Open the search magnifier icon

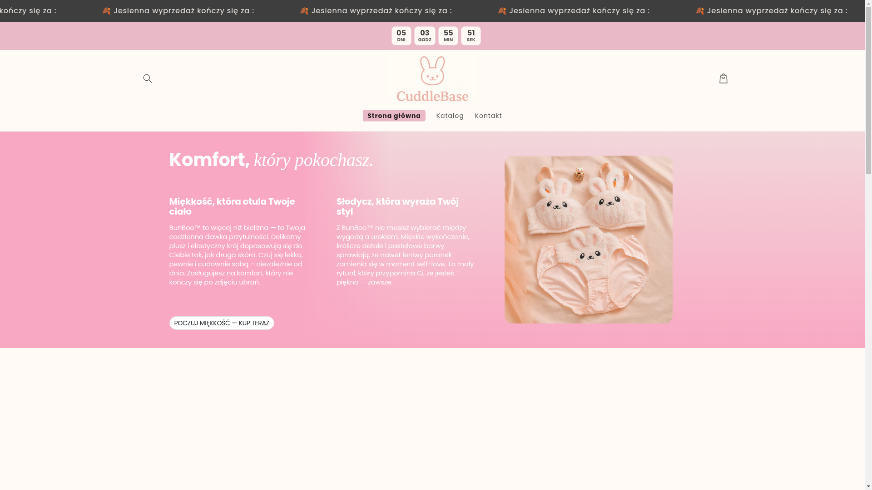tap(147, 78)
